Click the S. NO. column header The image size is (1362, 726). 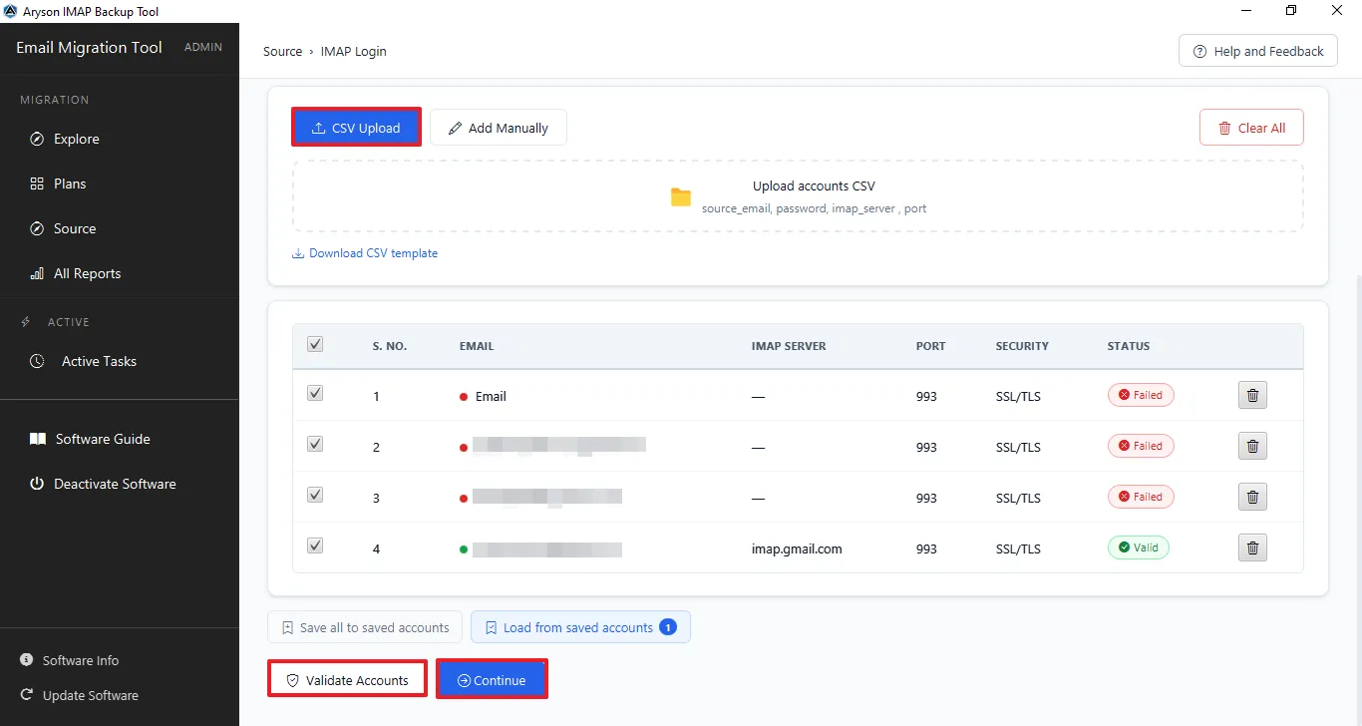[390, 346]
